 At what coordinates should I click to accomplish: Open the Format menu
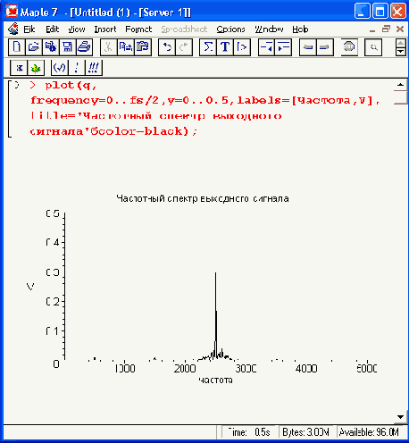138,29
